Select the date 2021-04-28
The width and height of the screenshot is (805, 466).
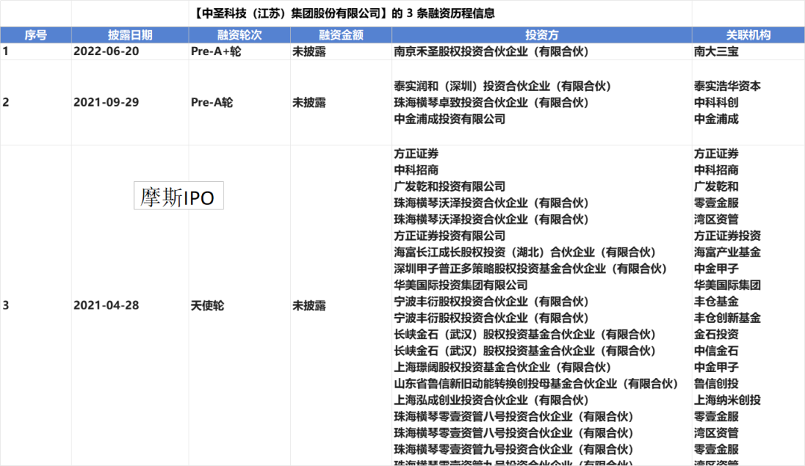pyautogui.click(x=107, y=305)
